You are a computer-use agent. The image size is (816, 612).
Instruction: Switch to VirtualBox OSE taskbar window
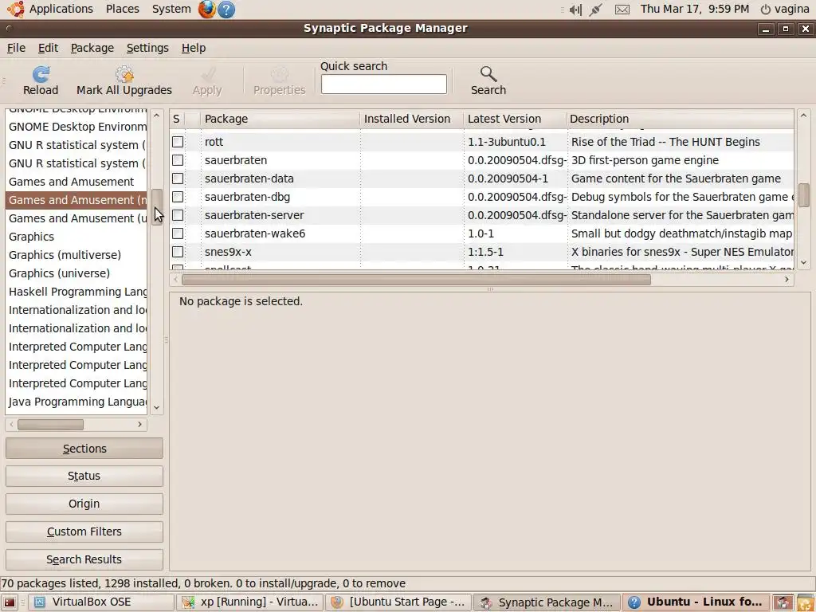100,602
